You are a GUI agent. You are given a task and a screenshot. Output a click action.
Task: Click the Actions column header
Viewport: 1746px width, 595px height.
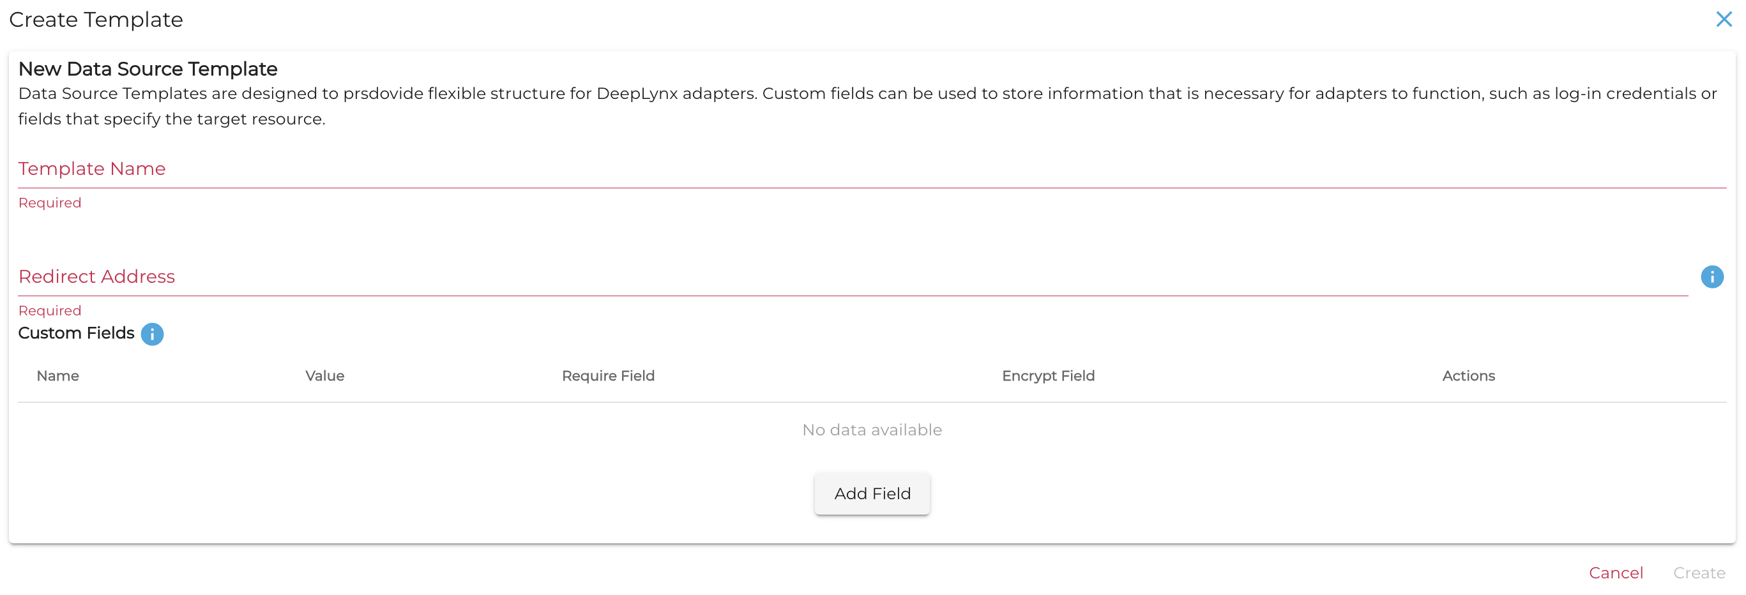click(1468, 375)
